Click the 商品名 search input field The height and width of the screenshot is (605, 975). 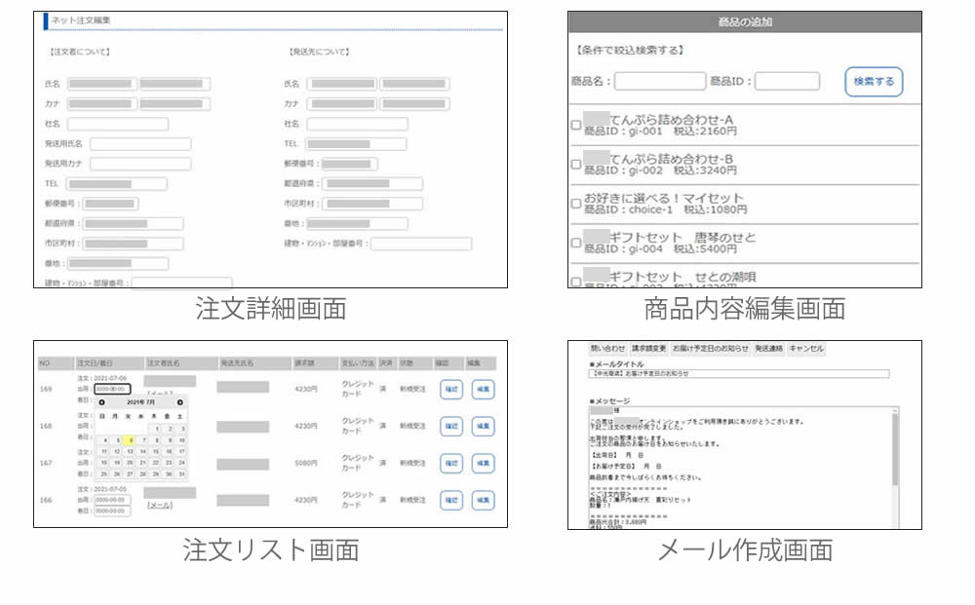tap(659, 82)
